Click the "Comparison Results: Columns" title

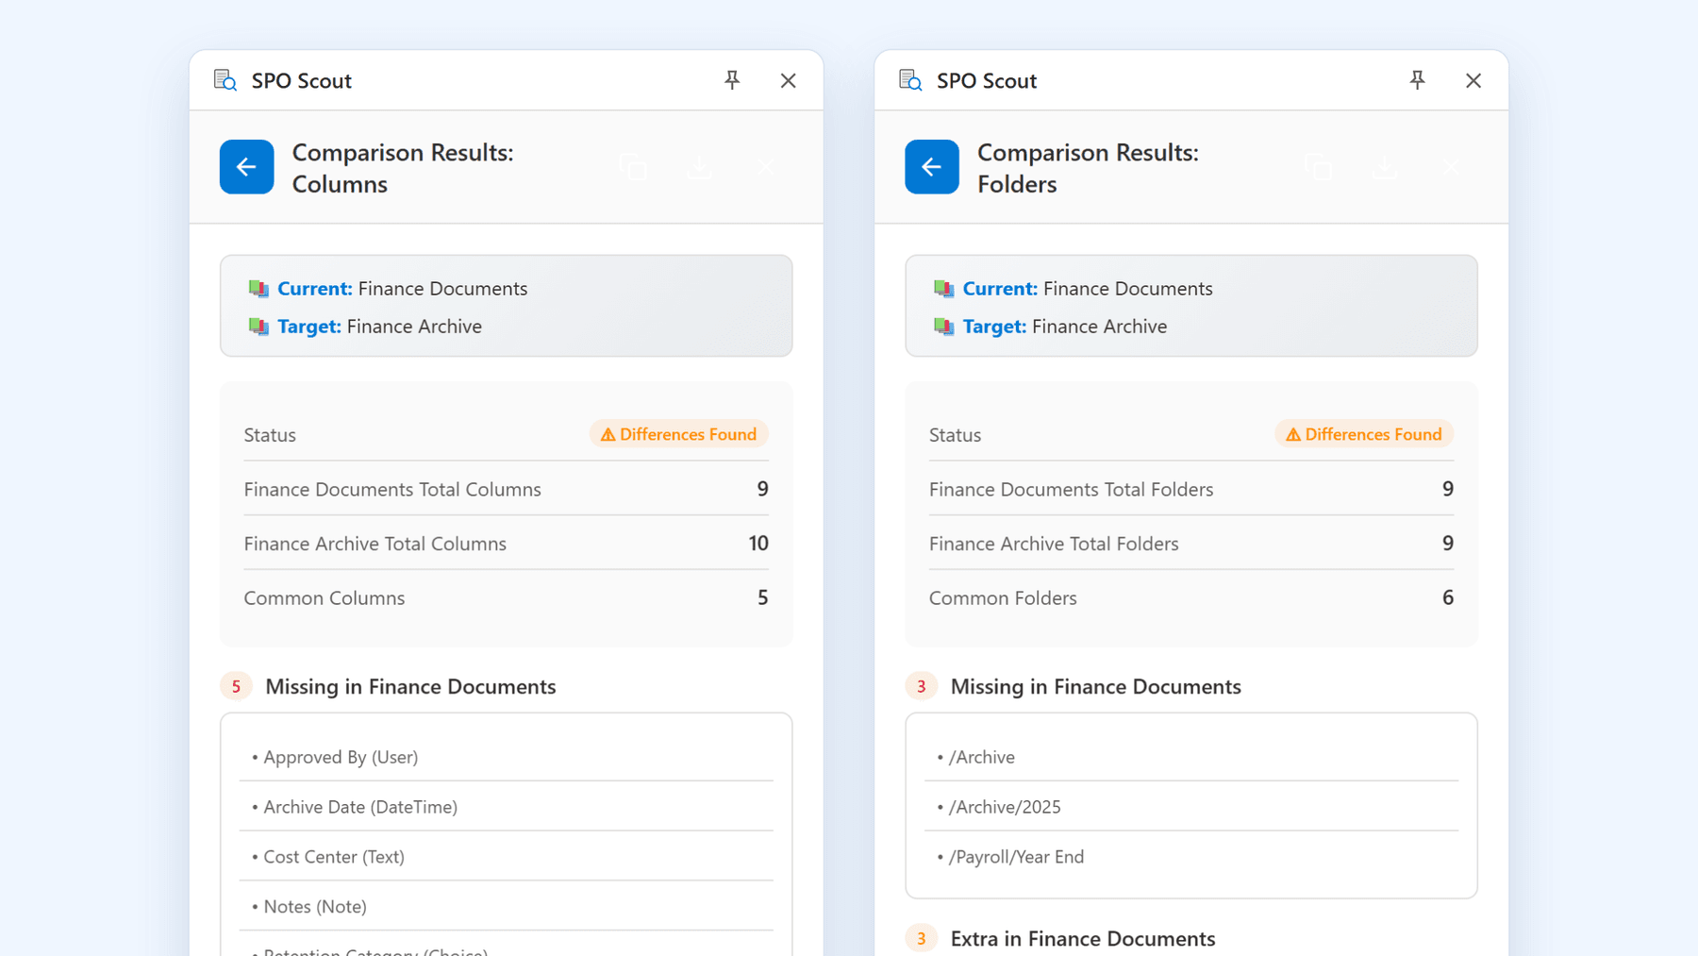403,168
